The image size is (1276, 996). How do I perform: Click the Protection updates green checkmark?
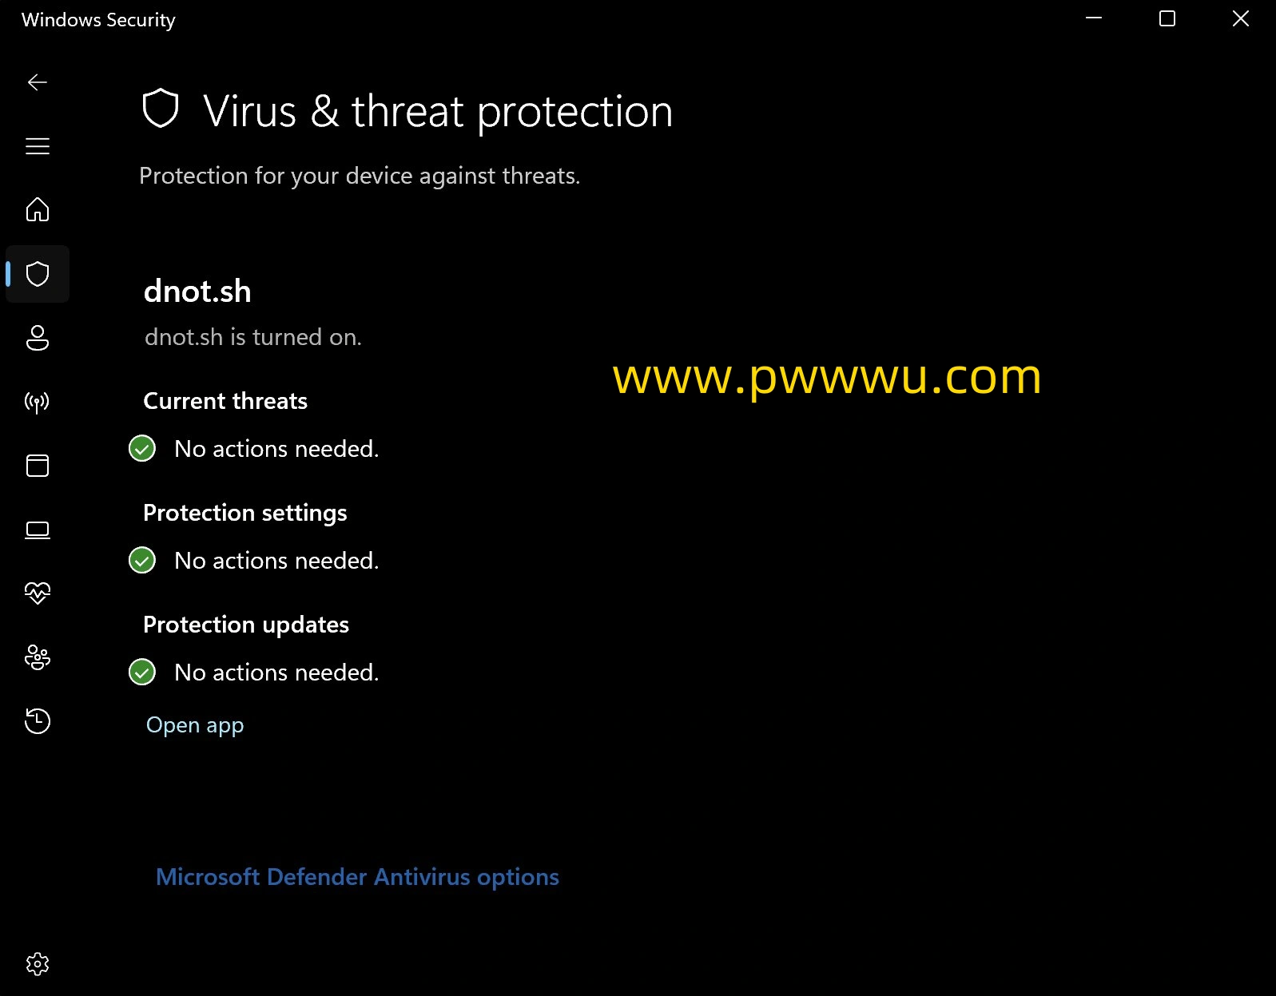142,673
